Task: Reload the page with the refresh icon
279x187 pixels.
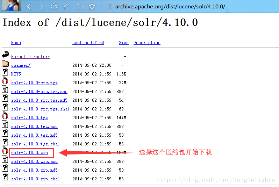Action: pos(54,7)
